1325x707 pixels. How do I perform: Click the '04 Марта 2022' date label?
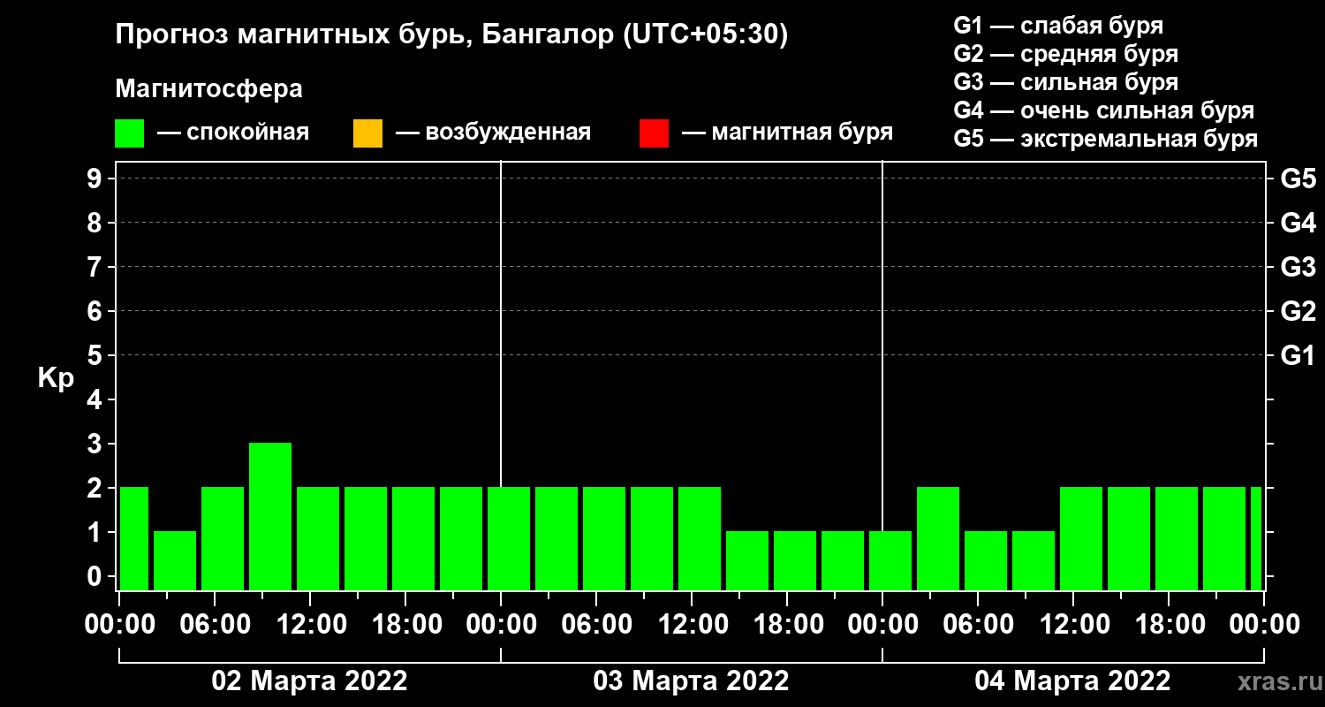(1073, 681)
